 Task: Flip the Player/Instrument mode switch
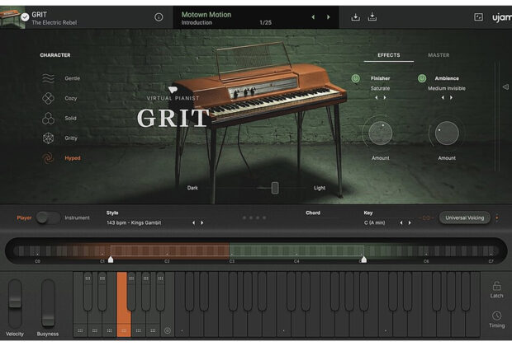point(47,217)
